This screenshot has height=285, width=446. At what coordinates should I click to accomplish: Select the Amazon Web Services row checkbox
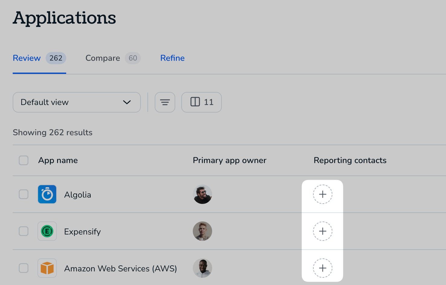click(x=24, y=268)
